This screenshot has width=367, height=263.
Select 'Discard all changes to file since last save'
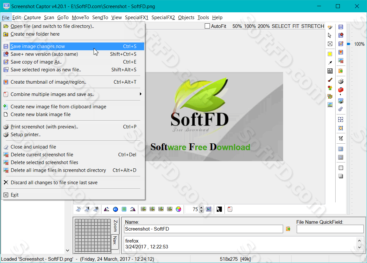(73, 183)
